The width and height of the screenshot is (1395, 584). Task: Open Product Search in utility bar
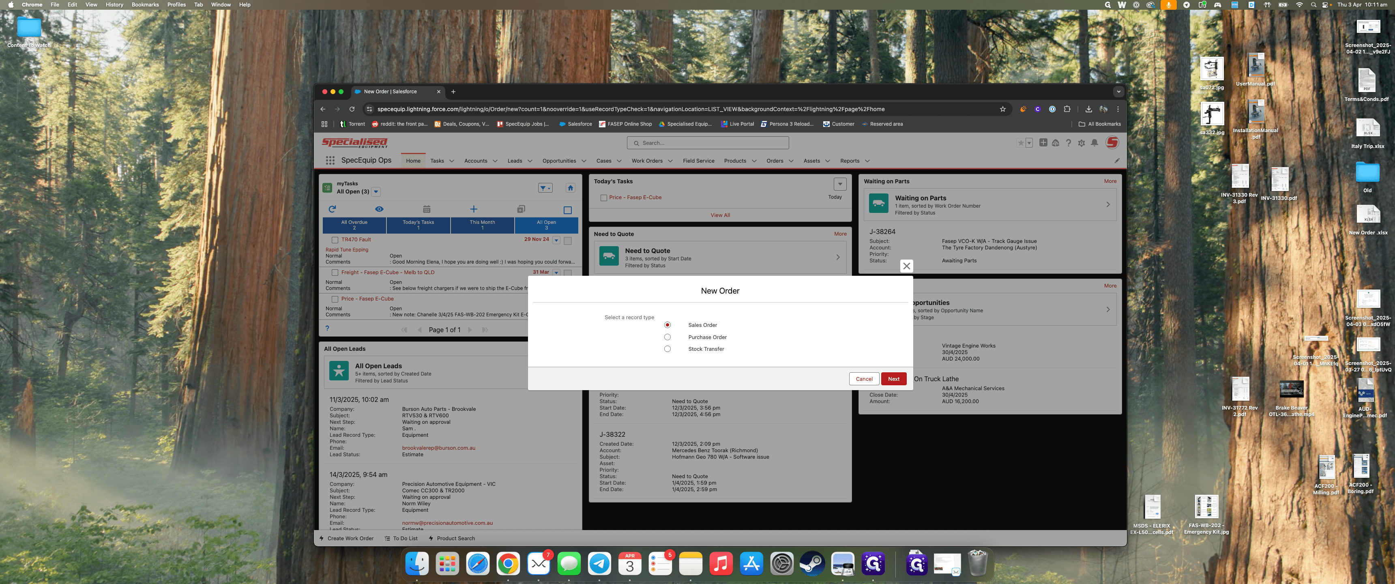[x=451, y=539]
